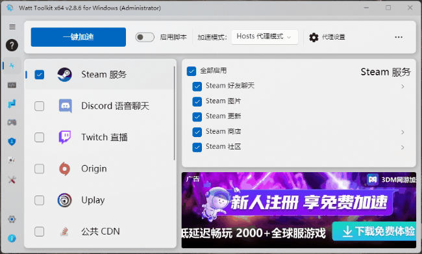
Task: Open the crossed tools sidebar icon
Action: 12,179
